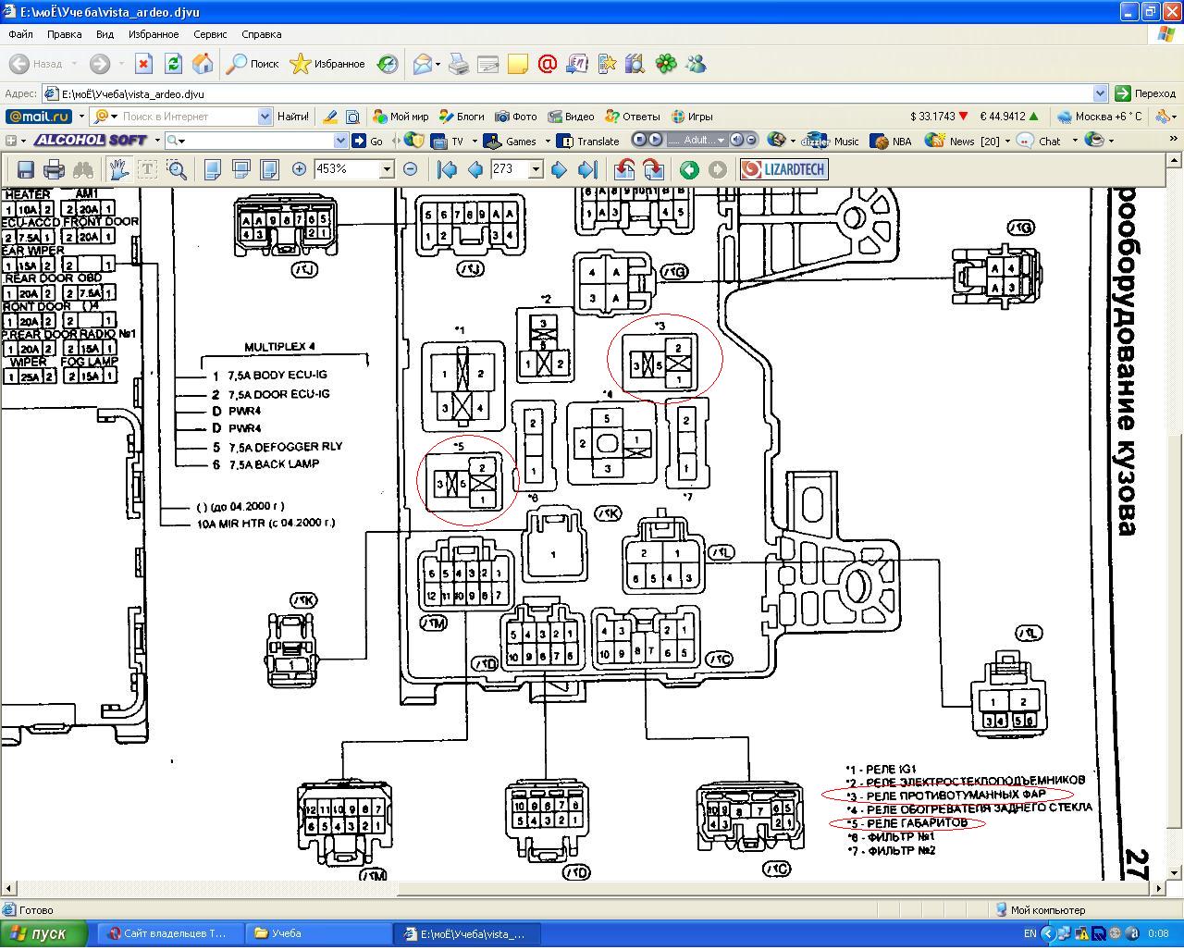Print the document using the DjVu toolbar printer
The image size is (1184, 950).
[55, 169]
